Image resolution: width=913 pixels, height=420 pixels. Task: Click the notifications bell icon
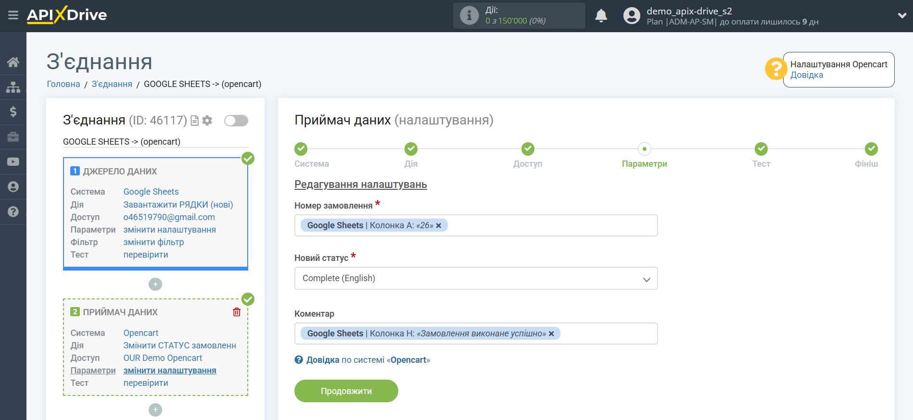click(x=601, y=16)
